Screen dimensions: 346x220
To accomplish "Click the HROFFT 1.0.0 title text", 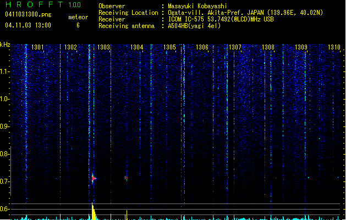I will tap(43, 4).
